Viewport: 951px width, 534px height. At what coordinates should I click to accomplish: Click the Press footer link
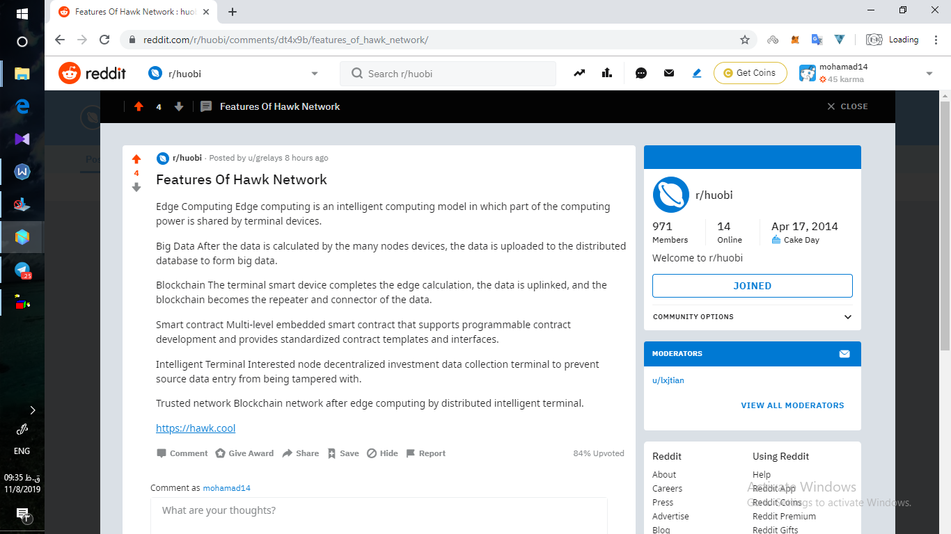pos(663,503)
